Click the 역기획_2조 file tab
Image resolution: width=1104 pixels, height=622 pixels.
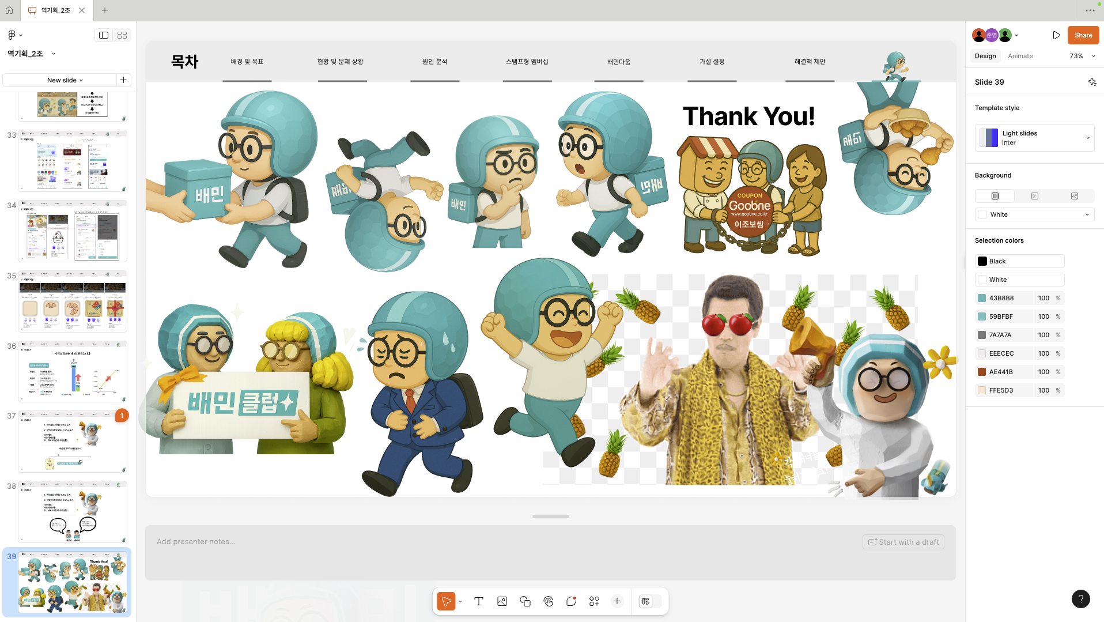[x=56, y=10]
